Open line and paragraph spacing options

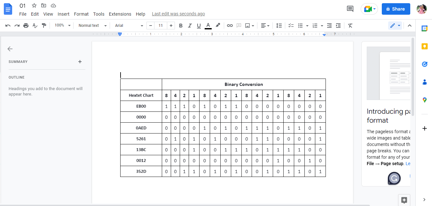tap(279, 26)
